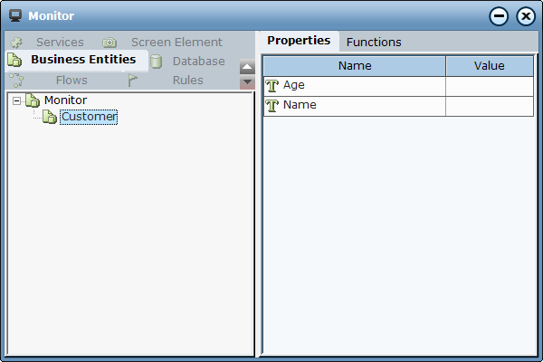Image resolution: width=543 pixels, height=362 pixels.
Task: Click the Database cylinder icon
Action: (x=156, y=62)
